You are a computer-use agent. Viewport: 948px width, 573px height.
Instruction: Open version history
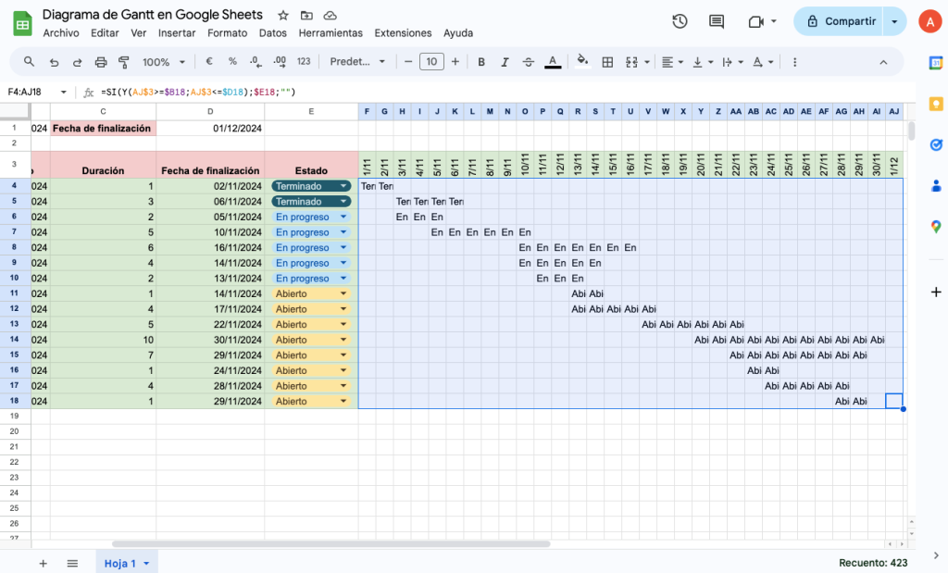click(680, 20)
